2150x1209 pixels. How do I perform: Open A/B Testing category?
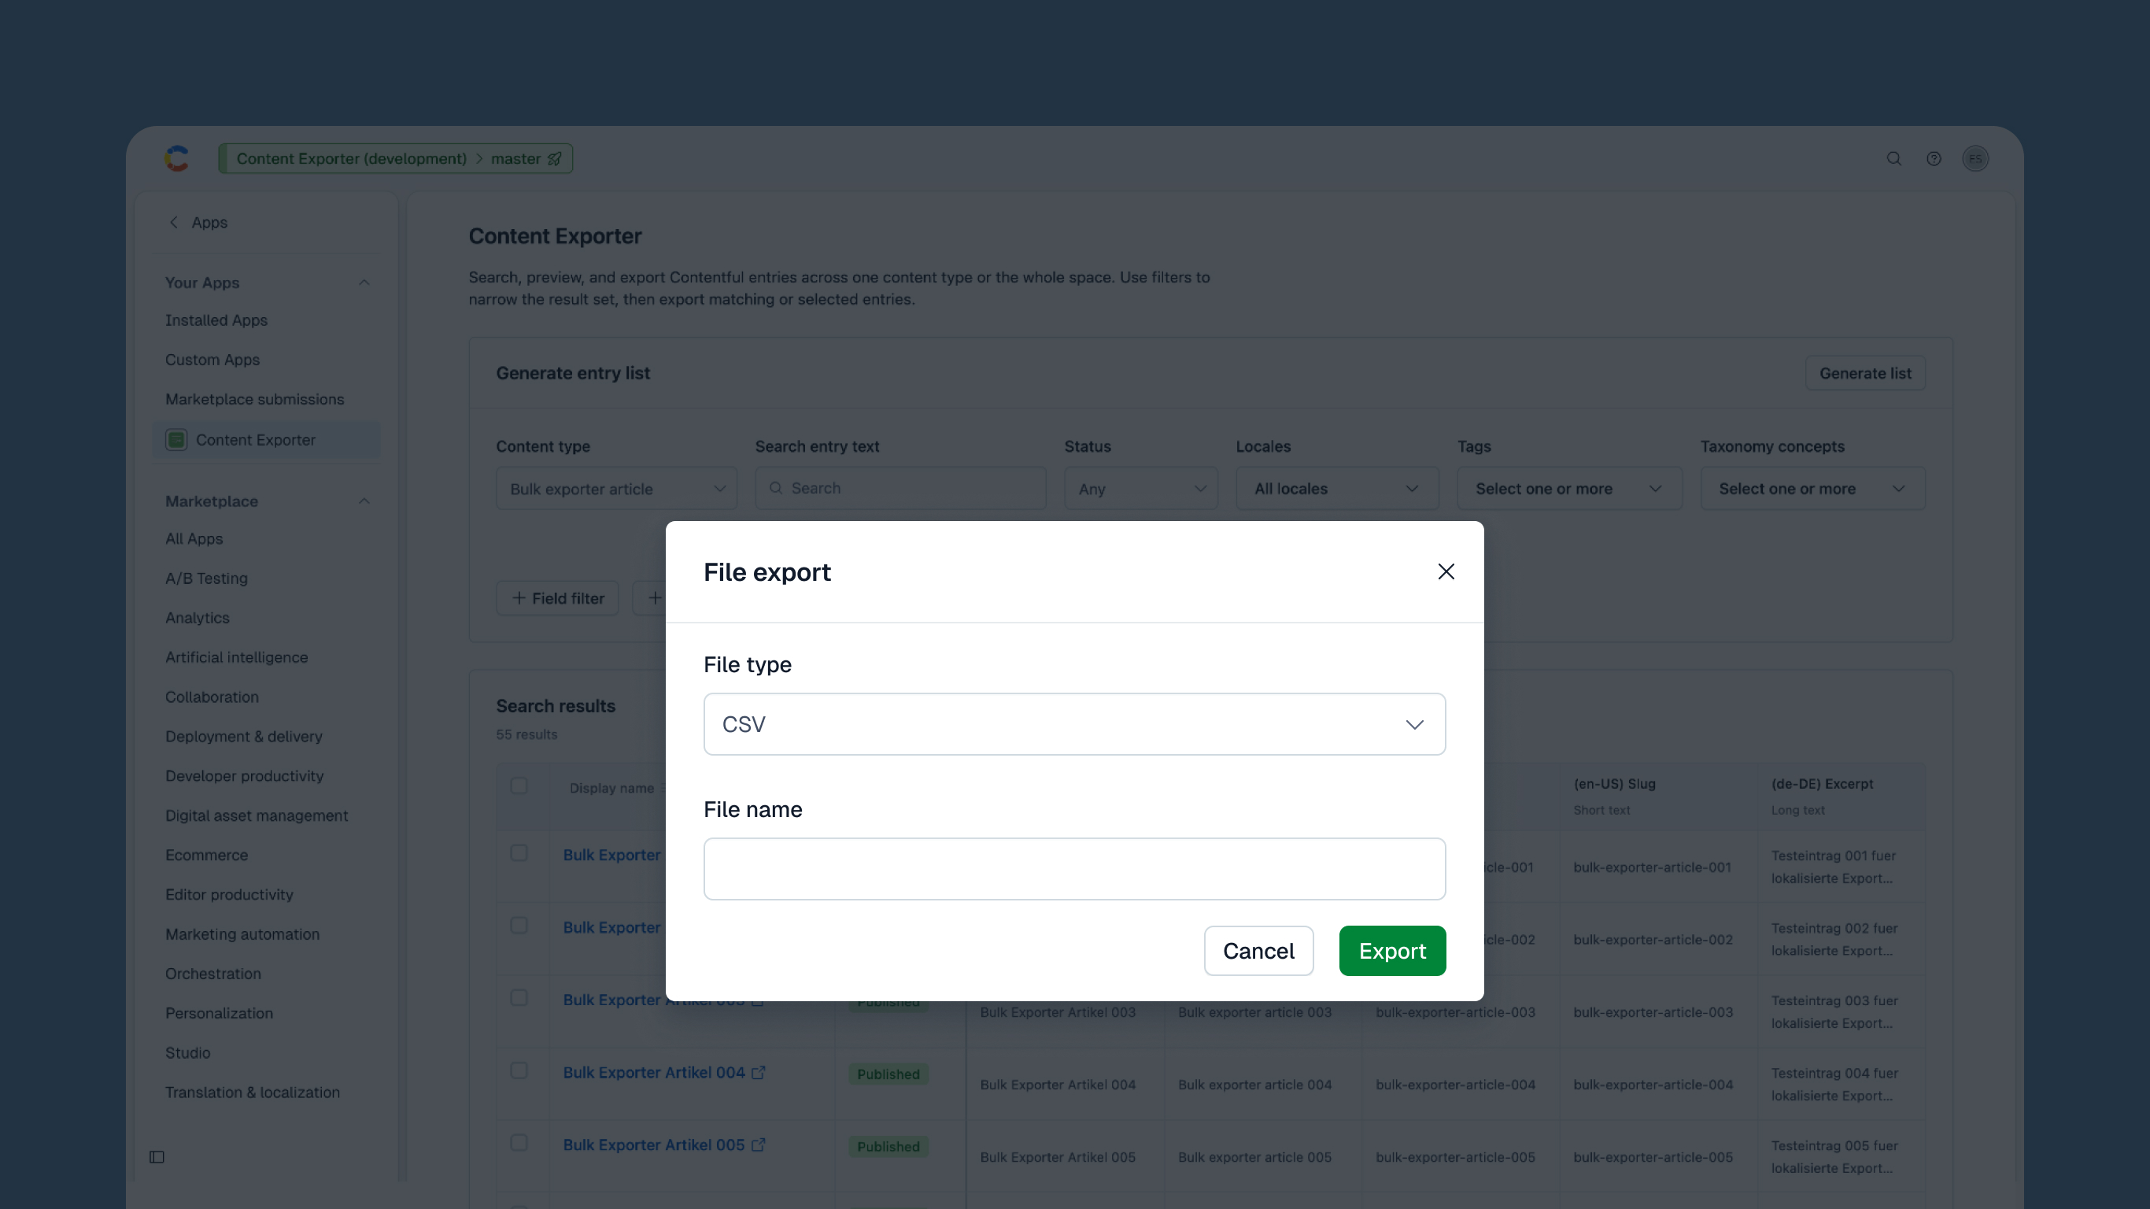coord(206,578)
